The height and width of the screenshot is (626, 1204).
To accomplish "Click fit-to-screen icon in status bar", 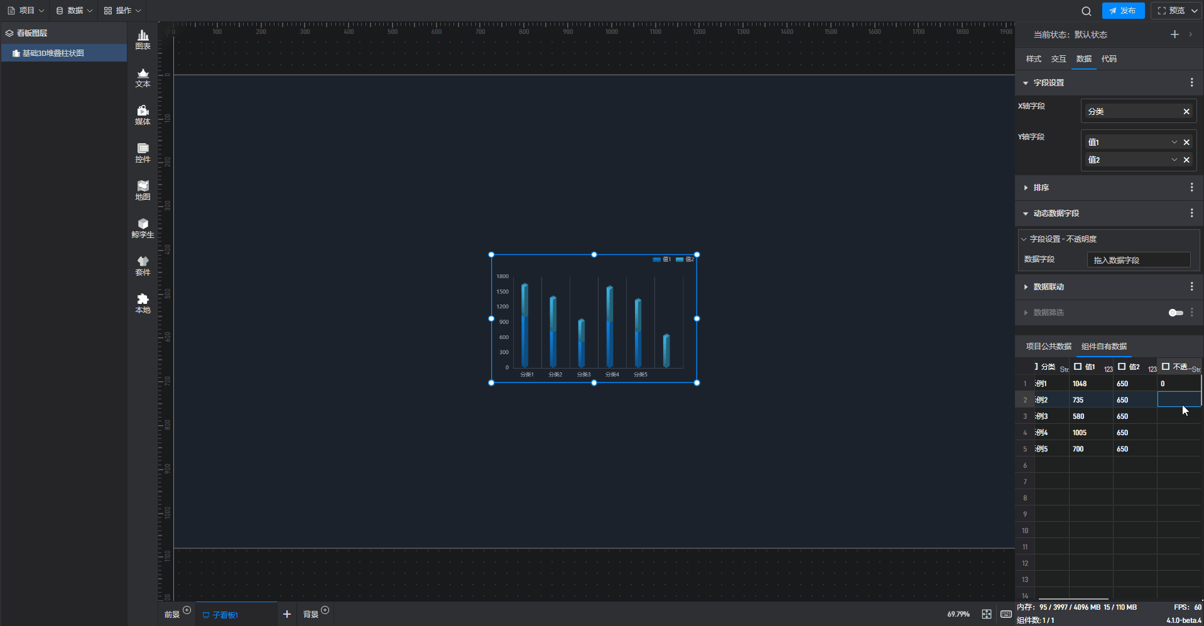I will coord(987,614).
